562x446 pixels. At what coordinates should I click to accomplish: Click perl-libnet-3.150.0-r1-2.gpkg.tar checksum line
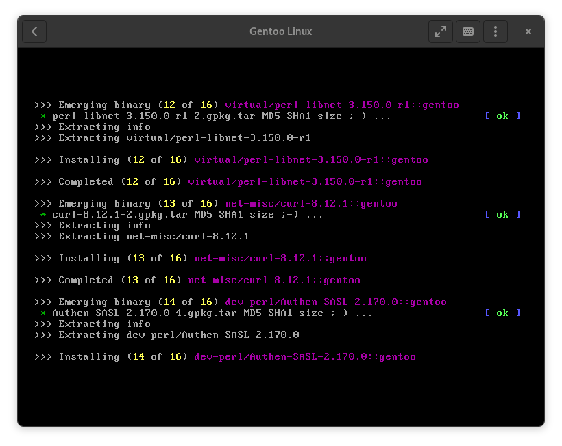pyautogui.click(x=215, y=116)
